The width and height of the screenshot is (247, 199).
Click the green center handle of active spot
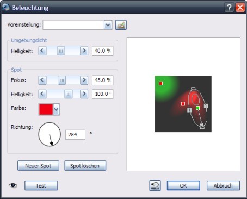pyautogui.click(x=197, y=108)
